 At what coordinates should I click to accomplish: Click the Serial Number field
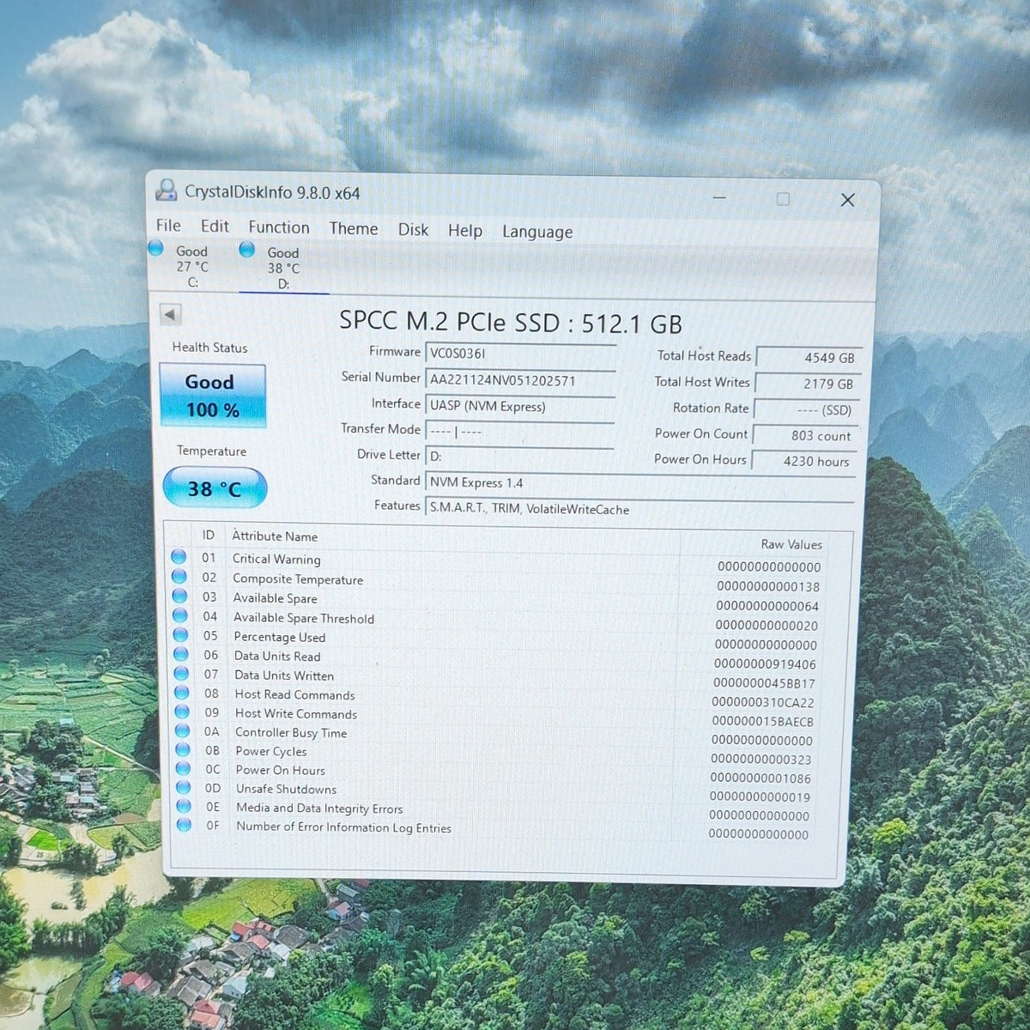tap(520, 380)
